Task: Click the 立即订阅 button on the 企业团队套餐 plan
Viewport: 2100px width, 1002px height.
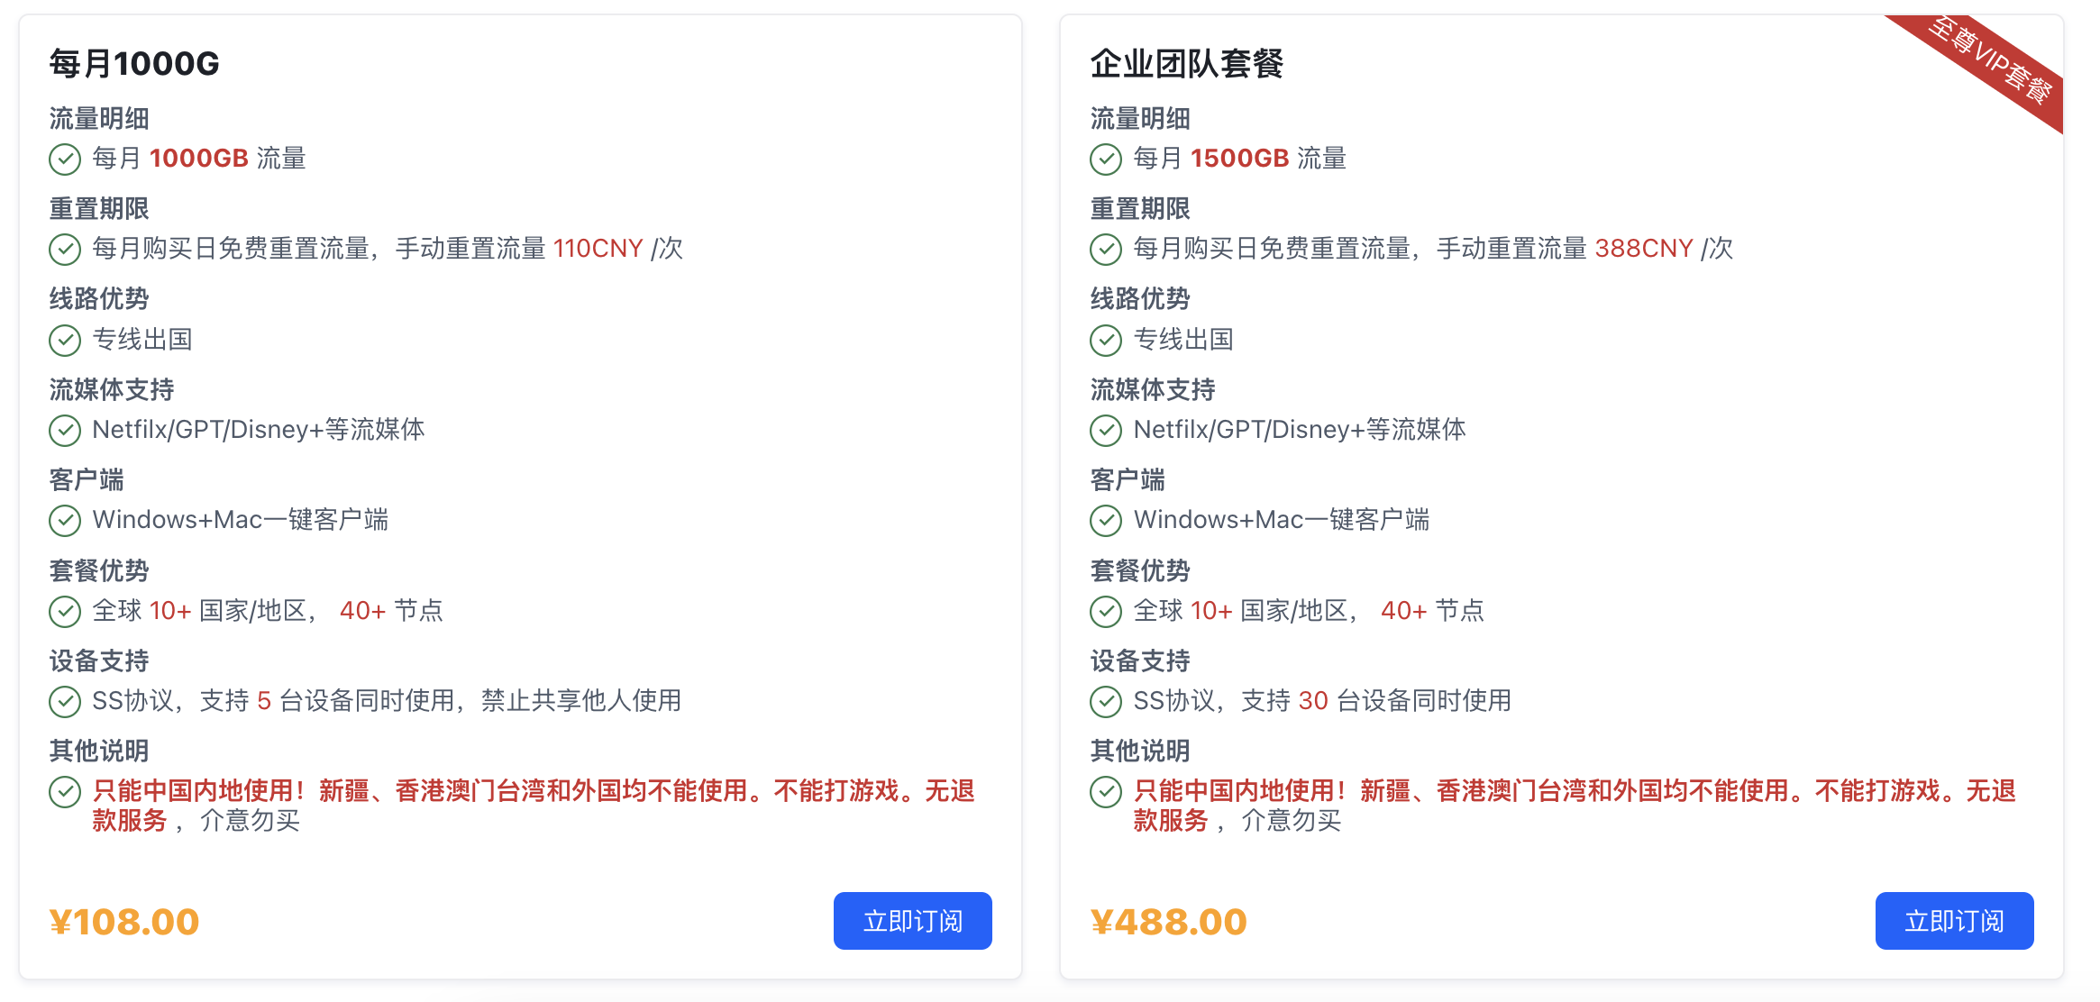Action: point(1954,920)
